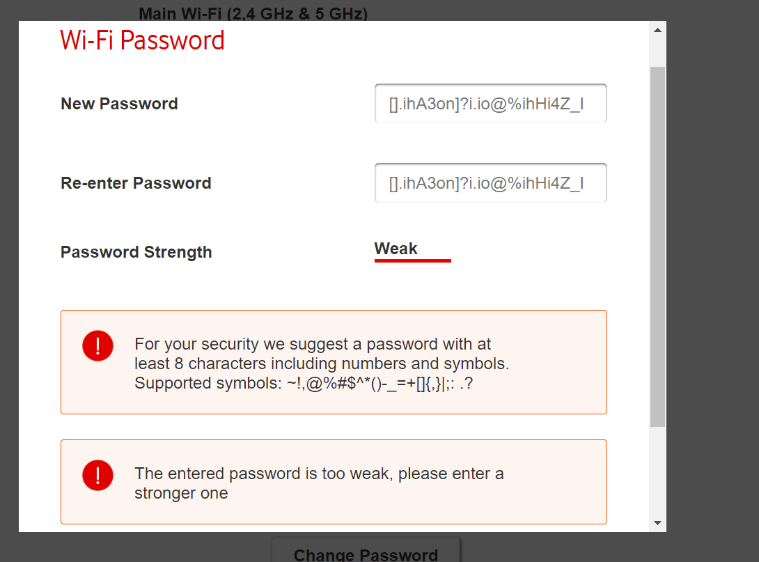Click the Re-enter Password label
The height and width of the screenshot is (562, 759).
click(136, 182)
